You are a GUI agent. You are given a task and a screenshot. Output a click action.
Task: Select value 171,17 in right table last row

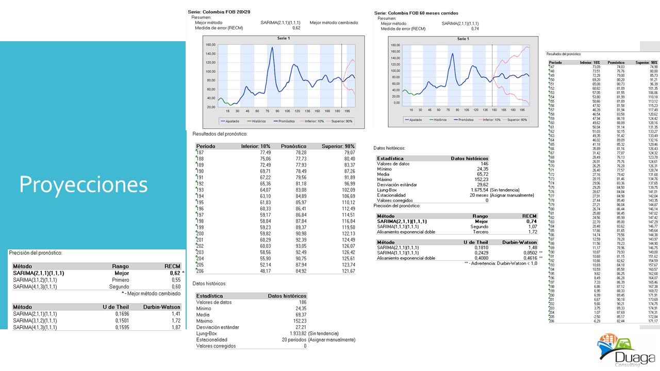tap(652, 321)
